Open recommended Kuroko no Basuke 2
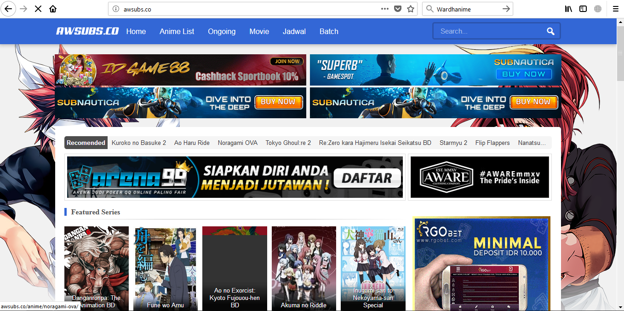Screen dimensions: 624x311 139,143
